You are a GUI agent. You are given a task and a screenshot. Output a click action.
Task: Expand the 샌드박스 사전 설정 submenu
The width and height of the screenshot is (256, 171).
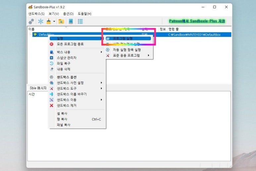click(x=77, y=83)
